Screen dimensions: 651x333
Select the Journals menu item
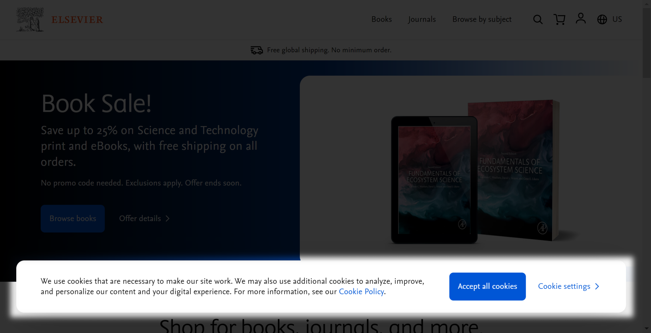click(422, 19)
